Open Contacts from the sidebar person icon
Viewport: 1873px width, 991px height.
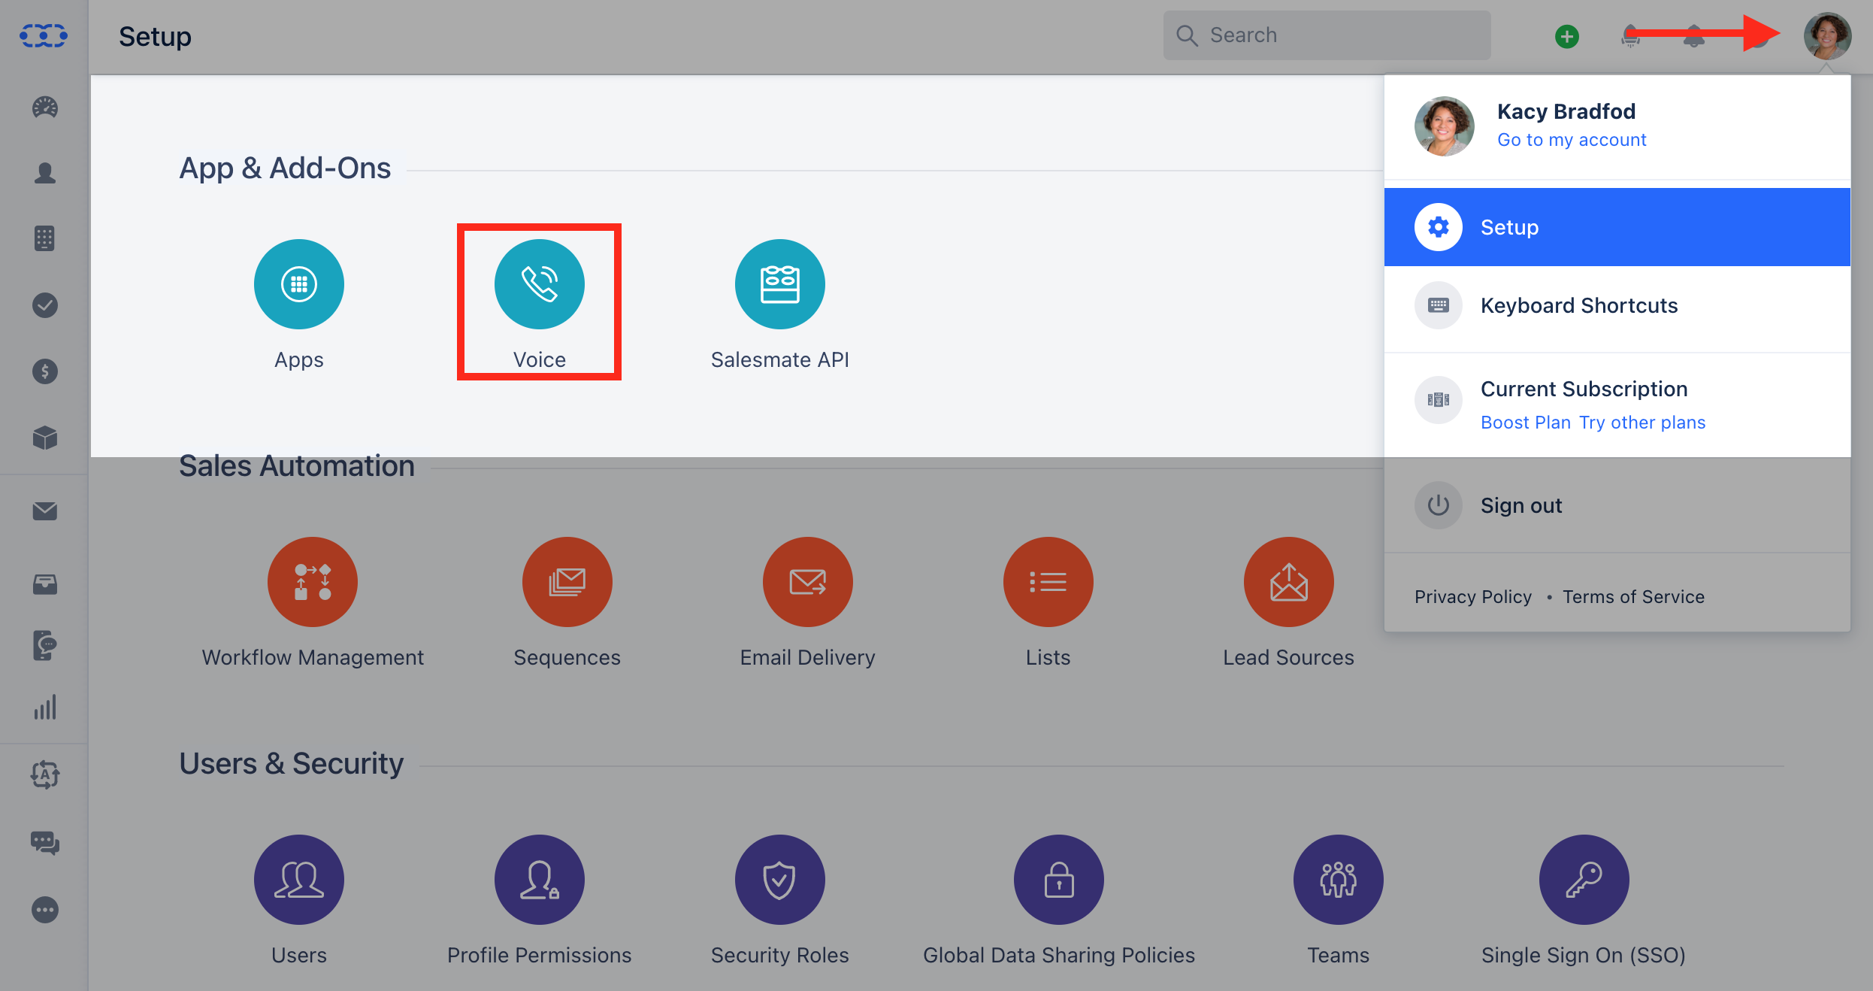click(x=45, y=173)
